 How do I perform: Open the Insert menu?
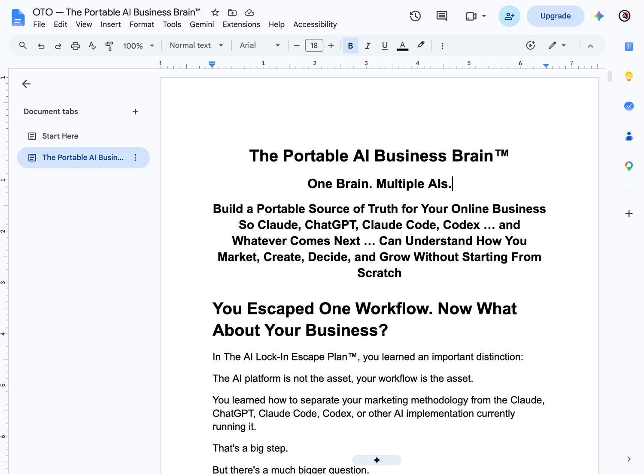coord(111,24)
